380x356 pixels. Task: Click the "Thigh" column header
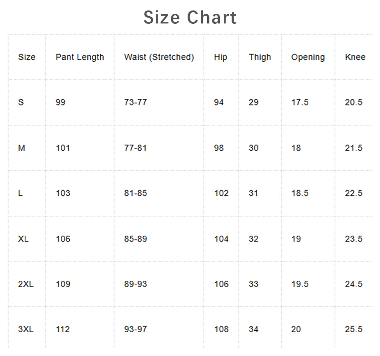click(260, 57)
